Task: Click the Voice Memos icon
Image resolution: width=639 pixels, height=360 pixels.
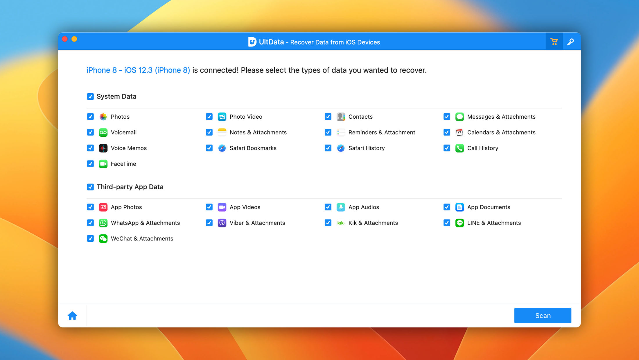Action: pos(103,148)
